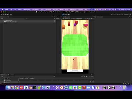Open the Layout dropdown in the toolbar
The height and width of the screenshot is (99, 132).
click(127, 15)
